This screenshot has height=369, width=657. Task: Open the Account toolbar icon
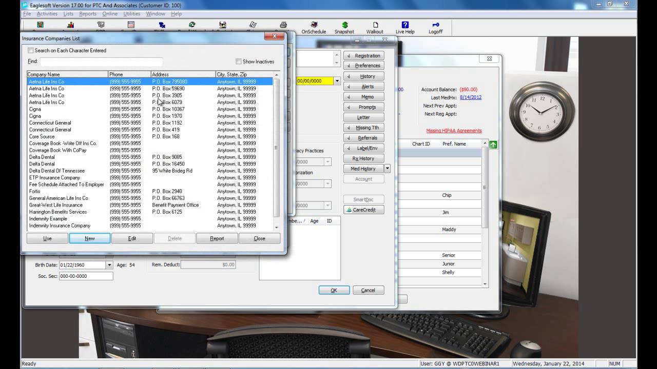coord(70,25)
